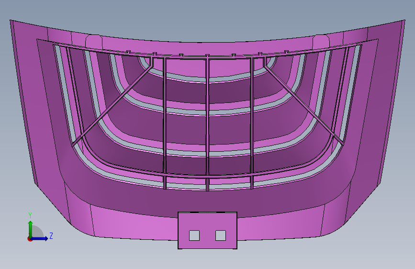Click the Z label on the axis triad
The image size is (415, 269).
click(x=51, y=235)
